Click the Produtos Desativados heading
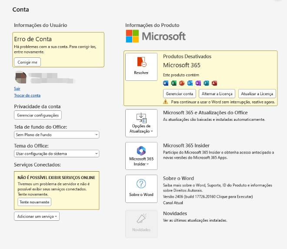The width and height of the screenshot is (287, 249). click(x=187, y=56)
